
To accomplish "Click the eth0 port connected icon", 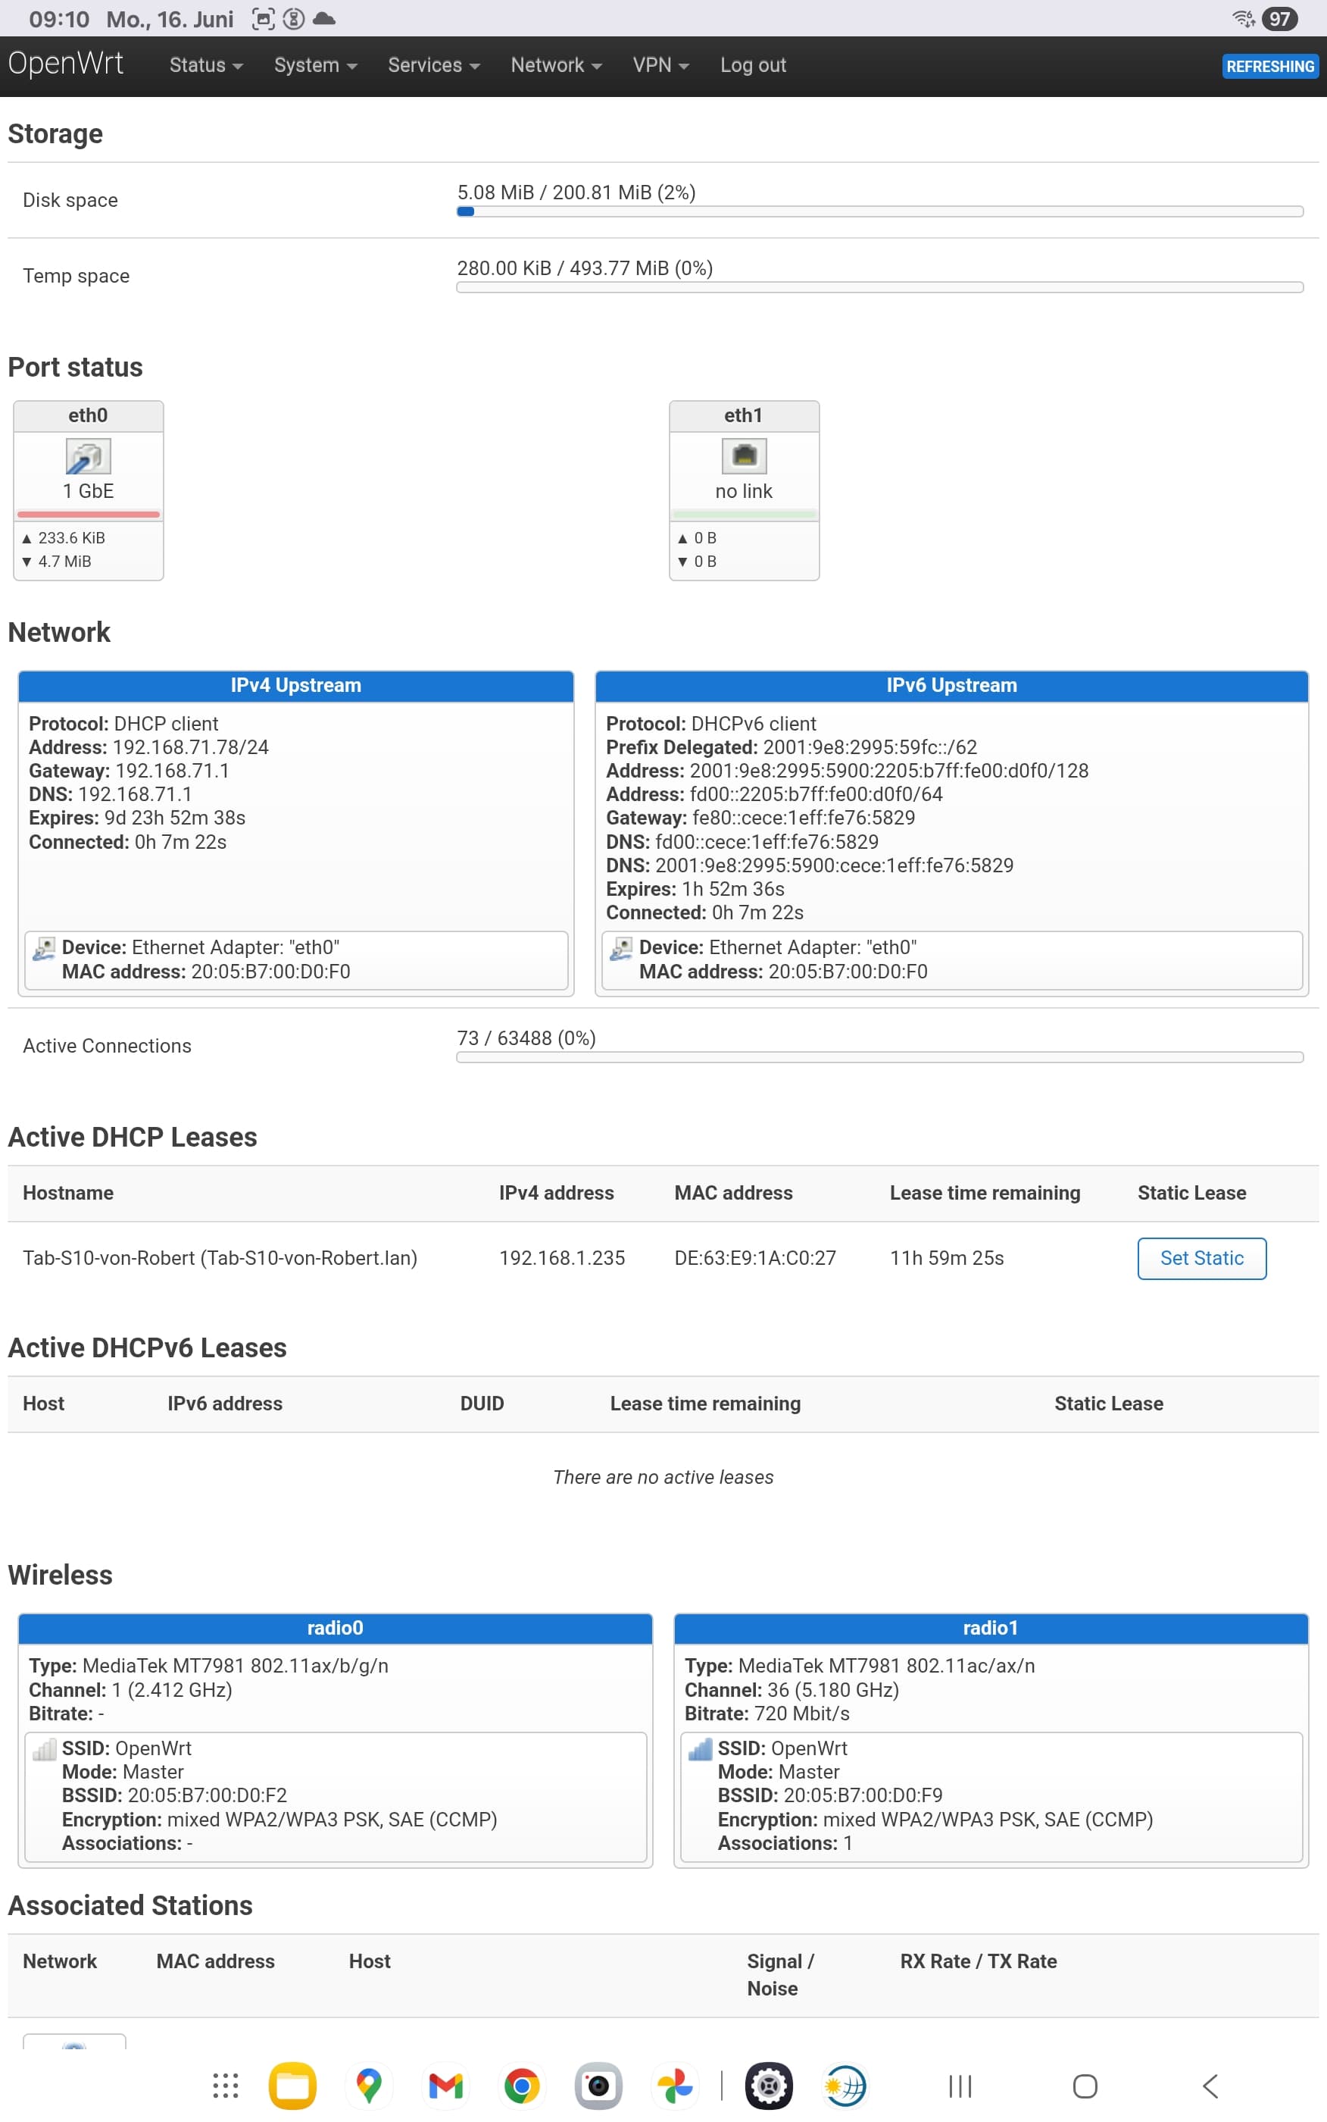I will 88,455.
